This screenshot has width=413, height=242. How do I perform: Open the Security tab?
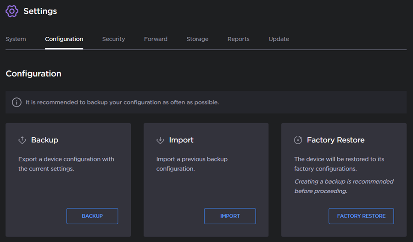(113, 39)
